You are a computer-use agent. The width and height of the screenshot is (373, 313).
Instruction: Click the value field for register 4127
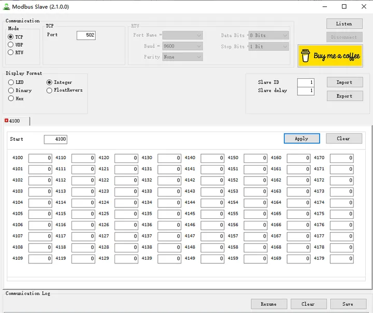coord(126,236)
